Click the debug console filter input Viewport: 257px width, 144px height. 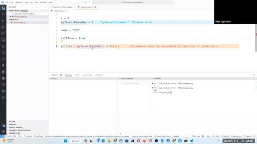(134, 83)
